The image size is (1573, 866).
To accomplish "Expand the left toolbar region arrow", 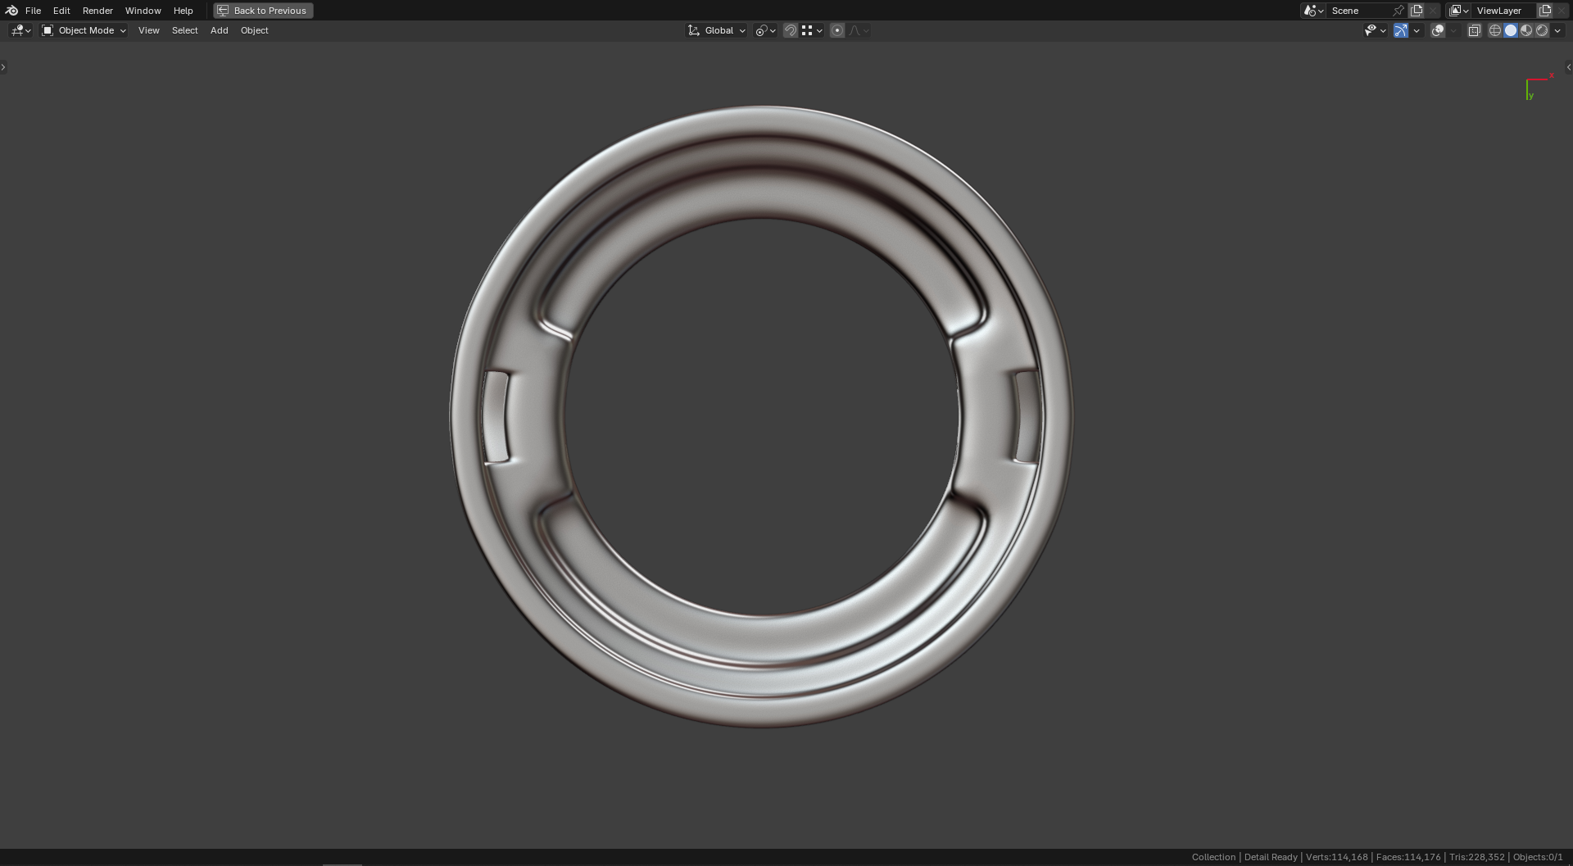I will [x=3, y=67].
